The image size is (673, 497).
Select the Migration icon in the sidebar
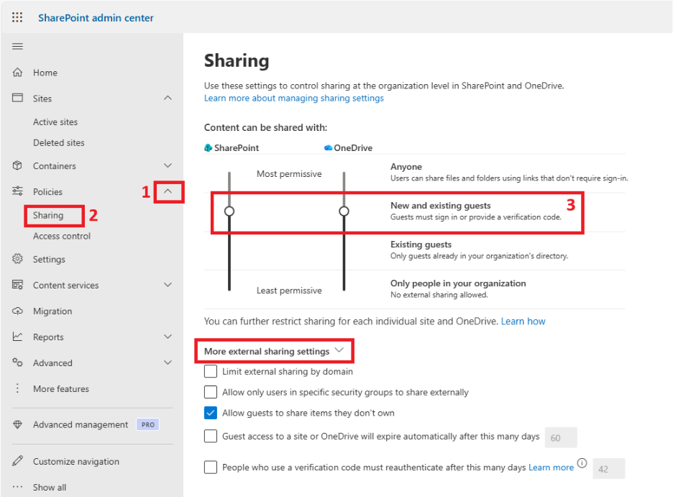click(x=17, y=311)
